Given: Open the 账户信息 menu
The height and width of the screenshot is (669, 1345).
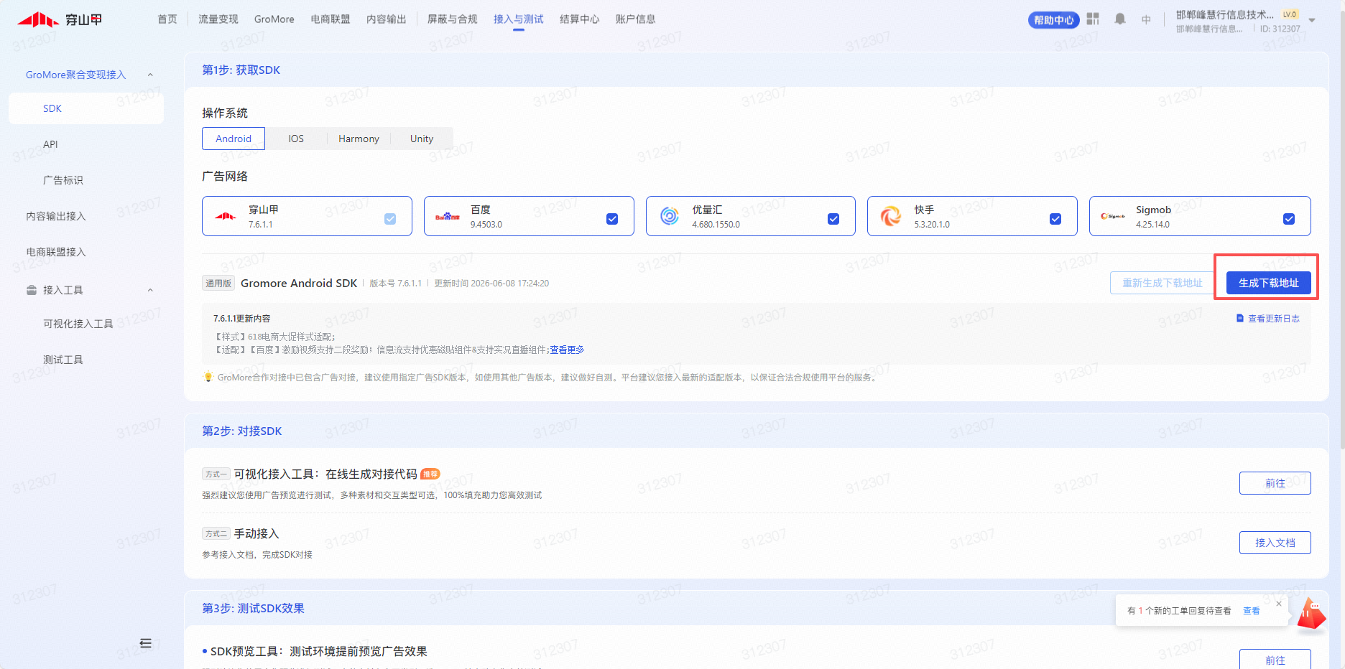Looking at the screenshot, I should 636,19.
